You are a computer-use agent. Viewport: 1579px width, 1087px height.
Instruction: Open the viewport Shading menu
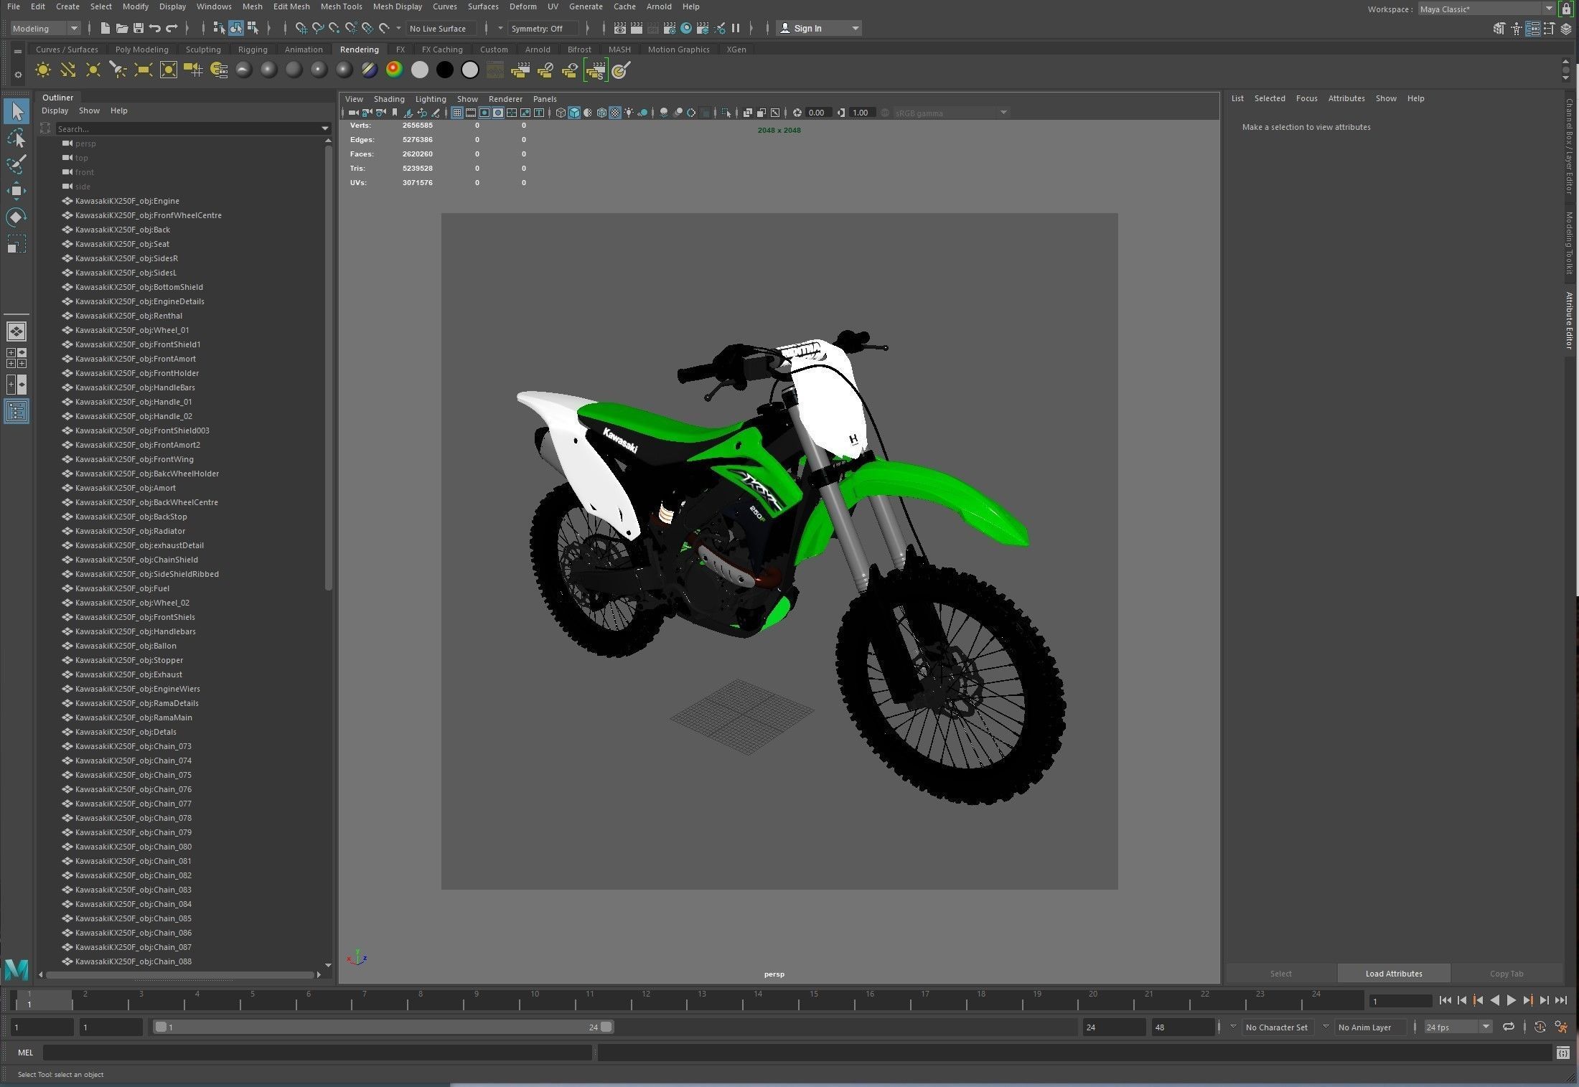pyautogui.click(x=389, y=99)
